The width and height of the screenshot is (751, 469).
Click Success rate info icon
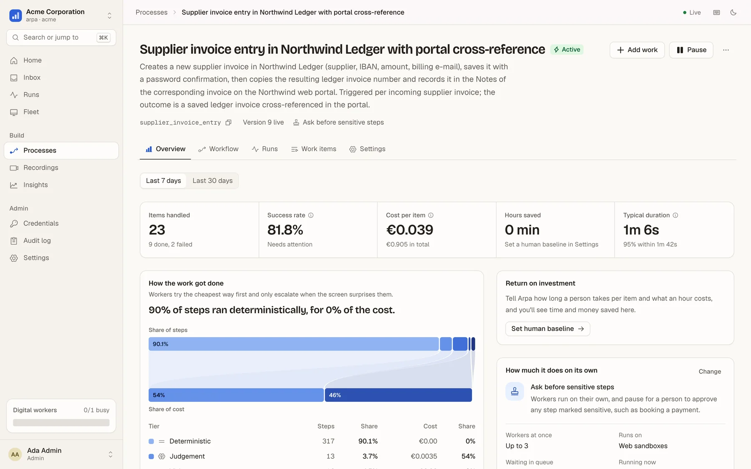click(x=311, y=216)
